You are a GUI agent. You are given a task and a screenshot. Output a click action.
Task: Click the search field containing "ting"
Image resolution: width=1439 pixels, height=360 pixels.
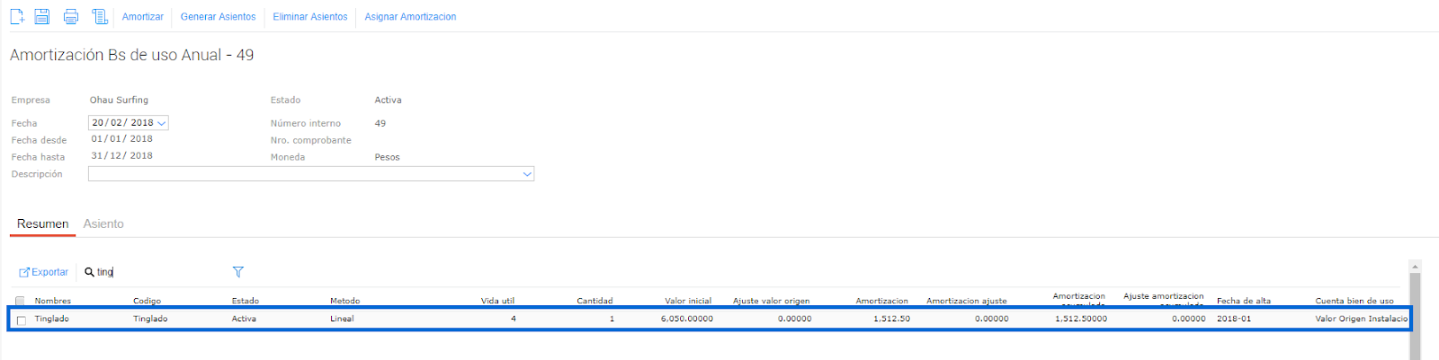(157, 272)
